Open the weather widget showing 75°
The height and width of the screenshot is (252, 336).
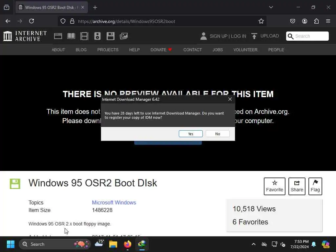pyautogui.click(x=99, y=244)
